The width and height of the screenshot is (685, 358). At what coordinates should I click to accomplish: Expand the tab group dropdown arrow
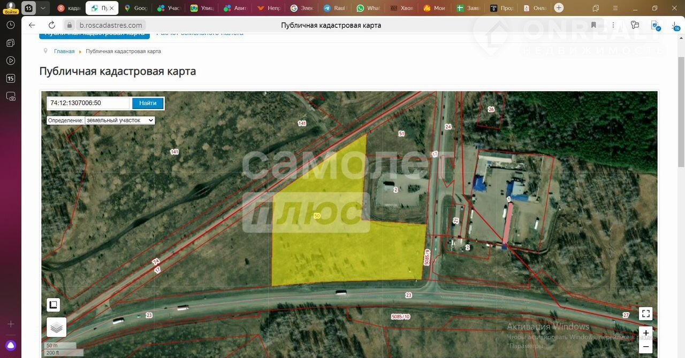click(x=43, y=8)
